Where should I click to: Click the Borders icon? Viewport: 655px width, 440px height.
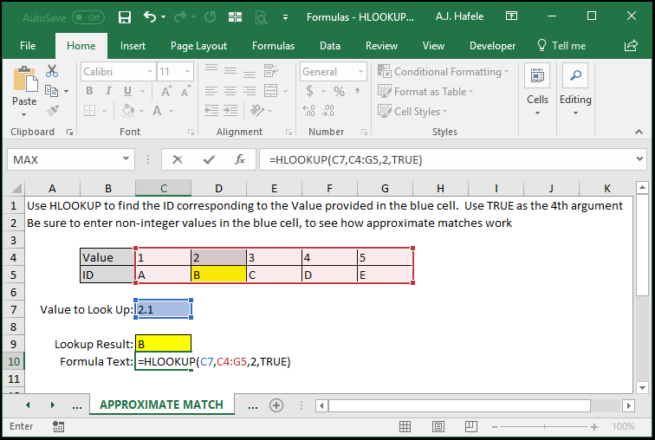(90, 111)
